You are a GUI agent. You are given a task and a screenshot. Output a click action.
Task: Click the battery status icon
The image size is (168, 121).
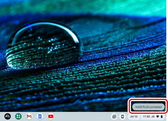click(x=162, y=117)
